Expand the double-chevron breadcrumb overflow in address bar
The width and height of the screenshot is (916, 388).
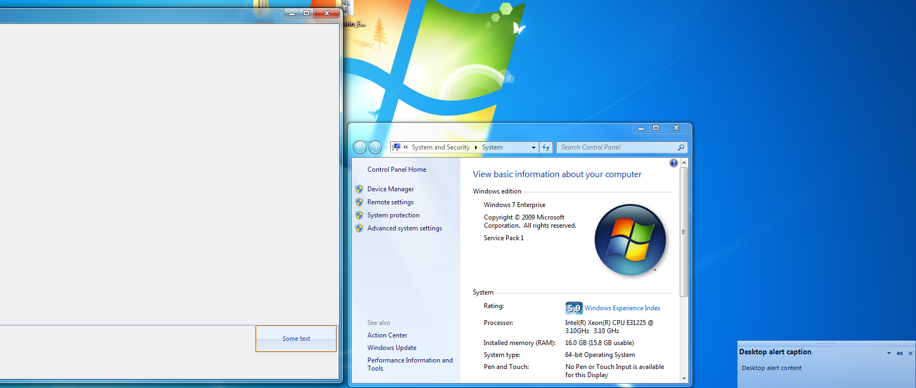pyautogui.click(x=405, y=147)
